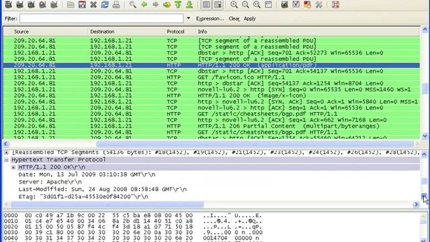Toggle packet list colorization
Screen dimensions: 430x242
click(x=206, y=5)
